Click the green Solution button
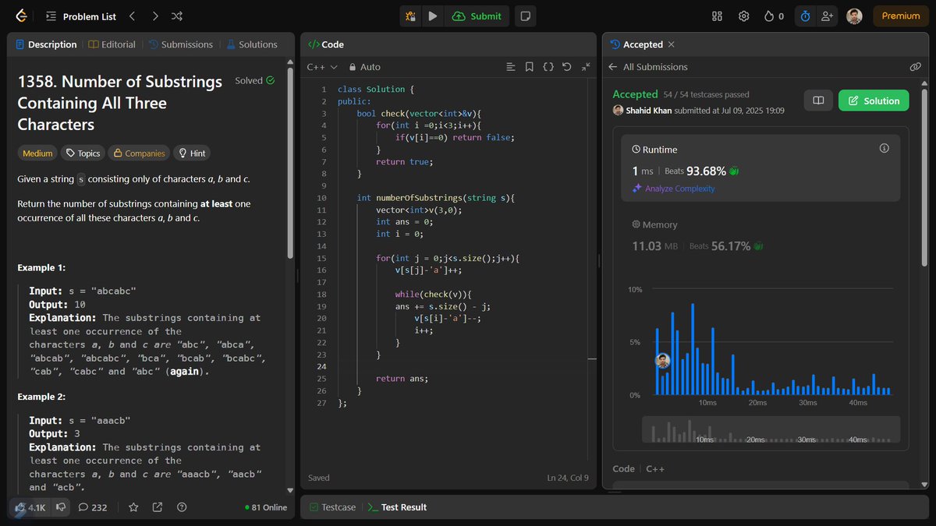Viewport: 936px width, 526px height. coord(874,101)
